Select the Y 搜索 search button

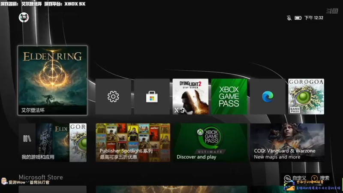click(x=320, y=178)
